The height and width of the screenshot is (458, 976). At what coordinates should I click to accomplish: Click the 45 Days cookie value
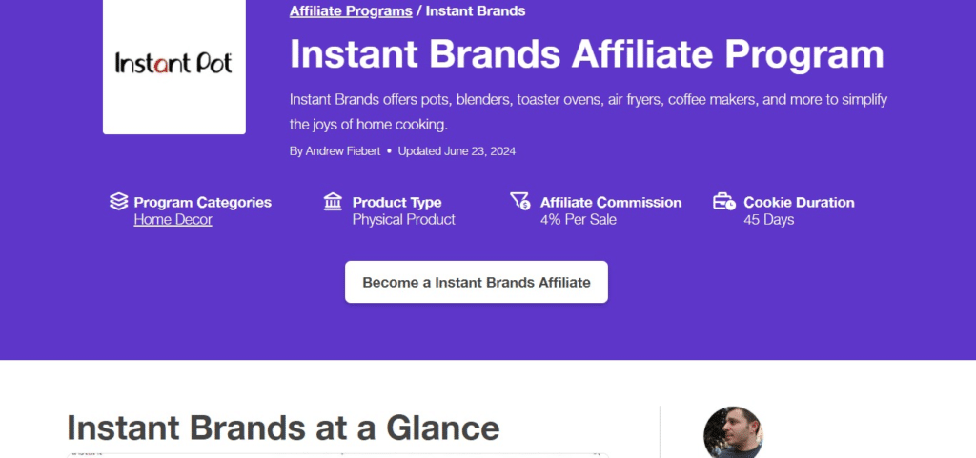point(768,220)
